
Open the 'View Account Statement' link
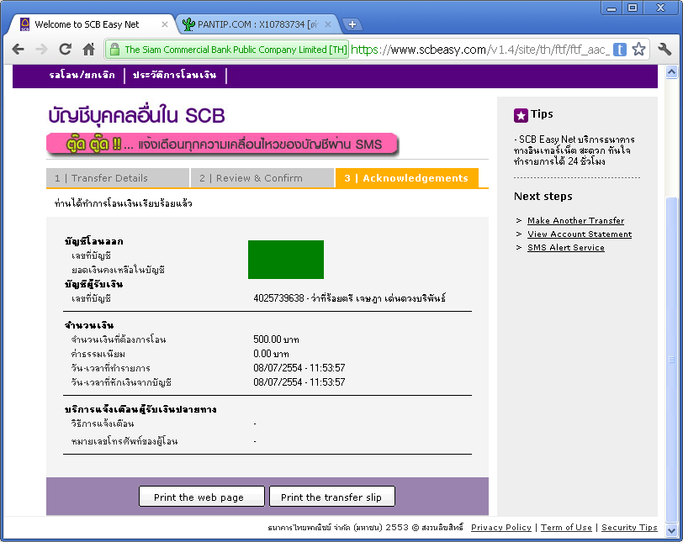[x=580, y=234]
